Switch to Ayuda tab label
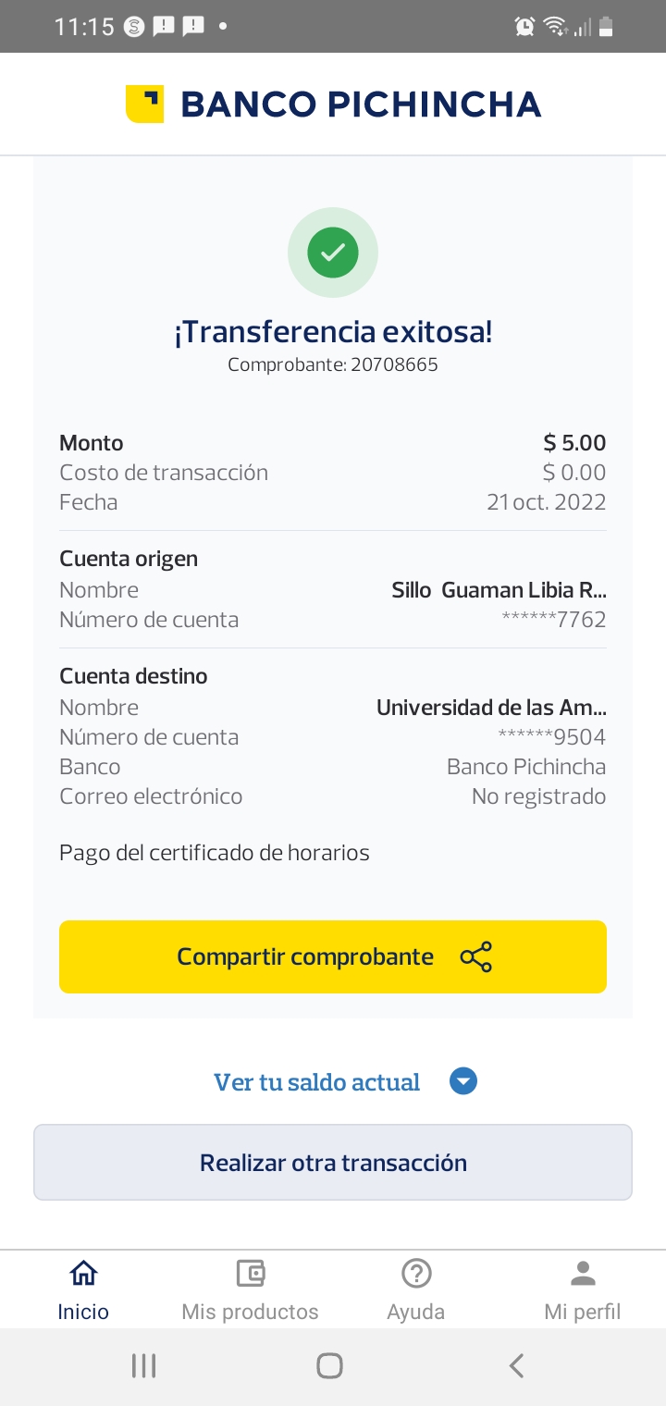Image resolution: width=666 pixels, height=1406 pixels. (416, 1312)
